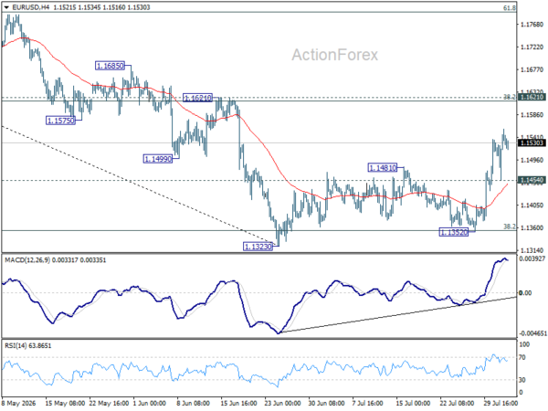
Task: Click the 1.16210 level tag on price axis
Action: pyautogui.click(x=532, y=97)
